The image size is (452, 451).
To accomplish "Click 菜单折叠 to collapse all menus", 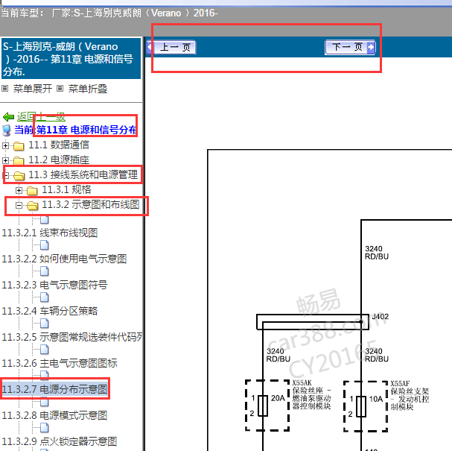I will [88, 89].
